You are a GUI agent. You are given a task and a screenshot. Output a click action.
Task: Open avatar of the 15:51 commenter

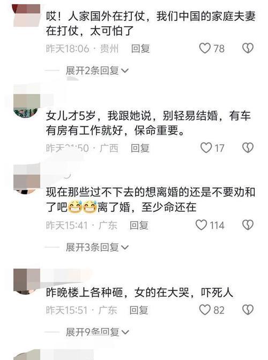[x=27, y=281]
